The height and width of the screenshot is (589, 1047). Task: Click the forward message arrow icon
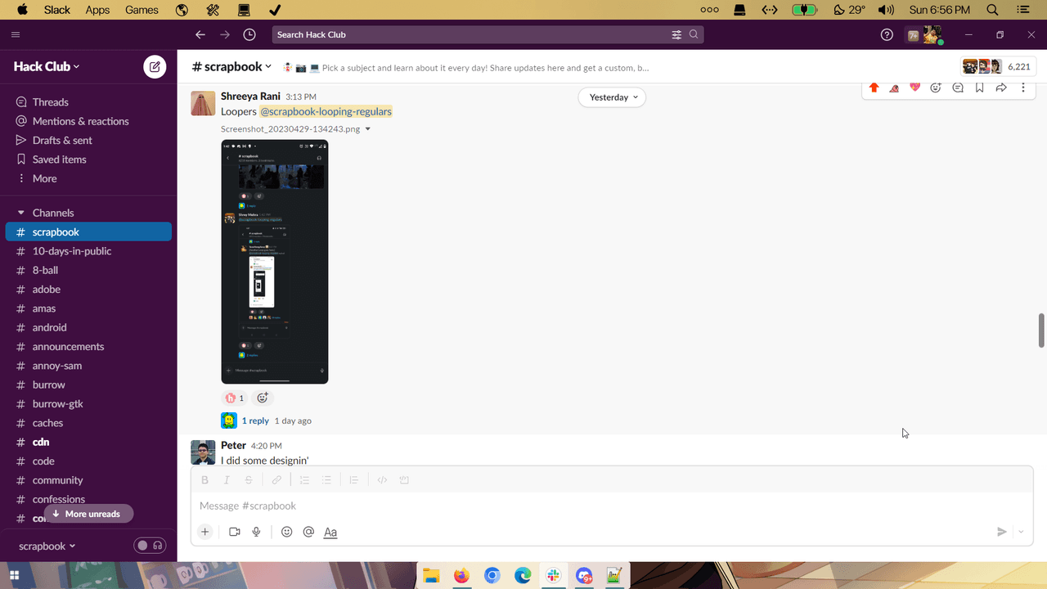(x=1000, y=88)
